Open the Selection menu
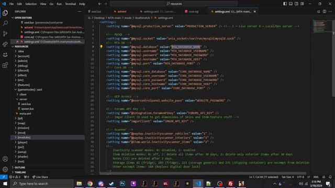The height and width of the screenshot is (188, 335). point(31,4)
